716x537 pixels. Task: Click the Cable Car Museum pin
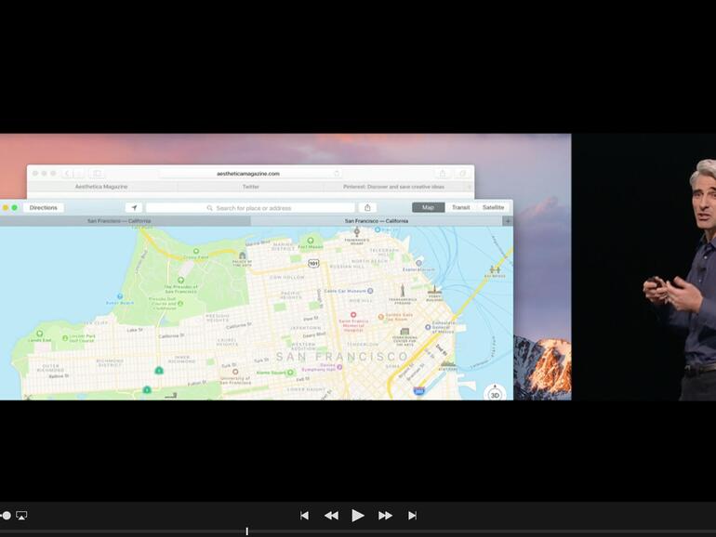370,291
